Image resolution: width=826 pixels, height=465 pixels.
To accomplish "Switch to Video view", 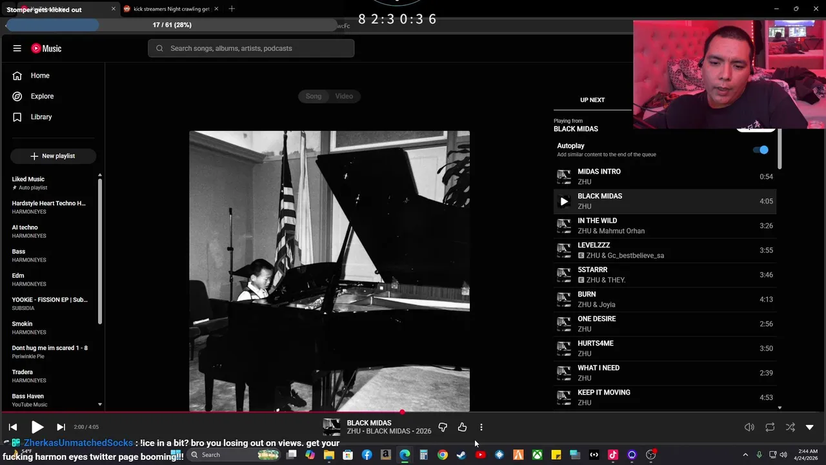I will click(x=344, y=96).
